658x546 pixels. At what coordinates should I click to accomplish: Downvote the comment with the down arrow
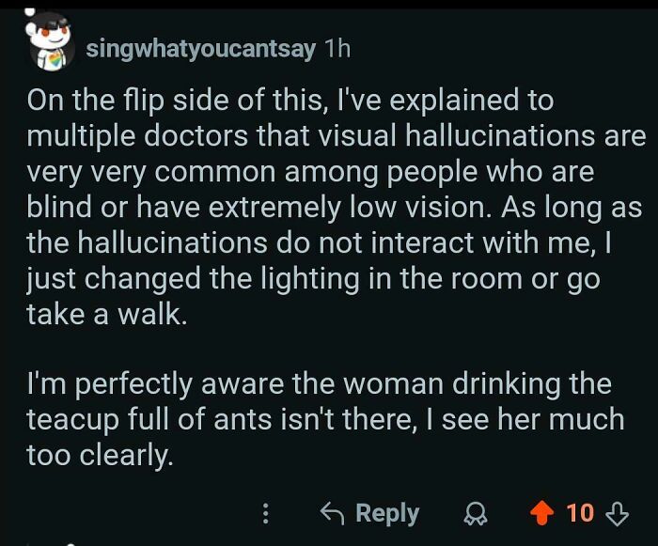click(617, 513)
